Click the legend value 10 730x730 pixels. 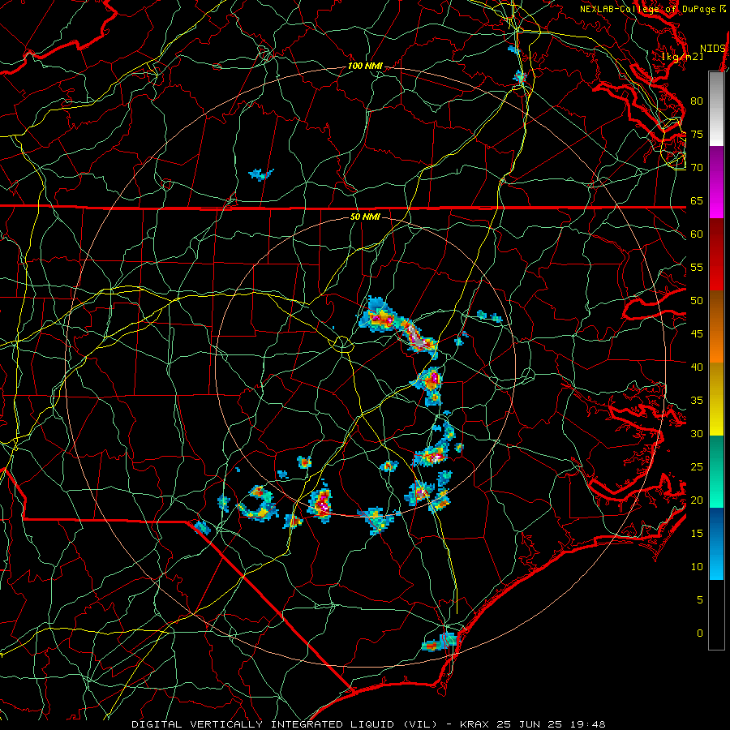tap(697, 567)
